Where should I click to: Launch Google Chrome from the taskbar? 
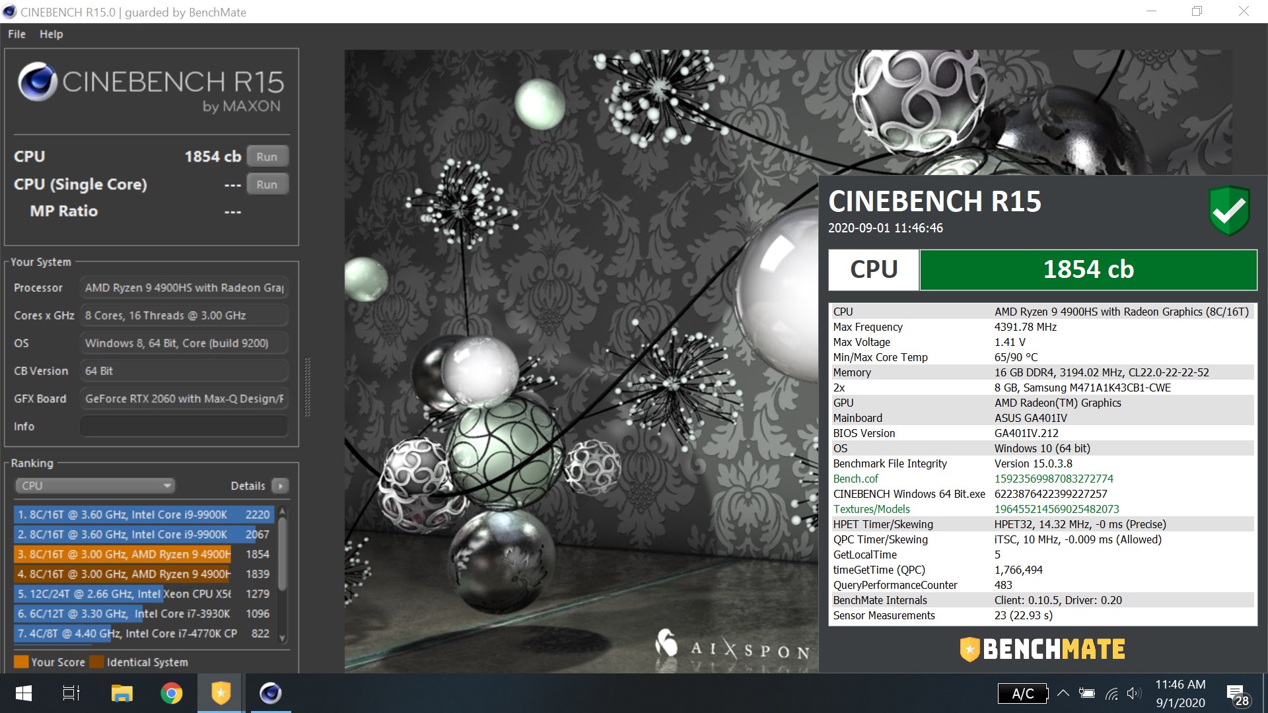coord(171,693)
